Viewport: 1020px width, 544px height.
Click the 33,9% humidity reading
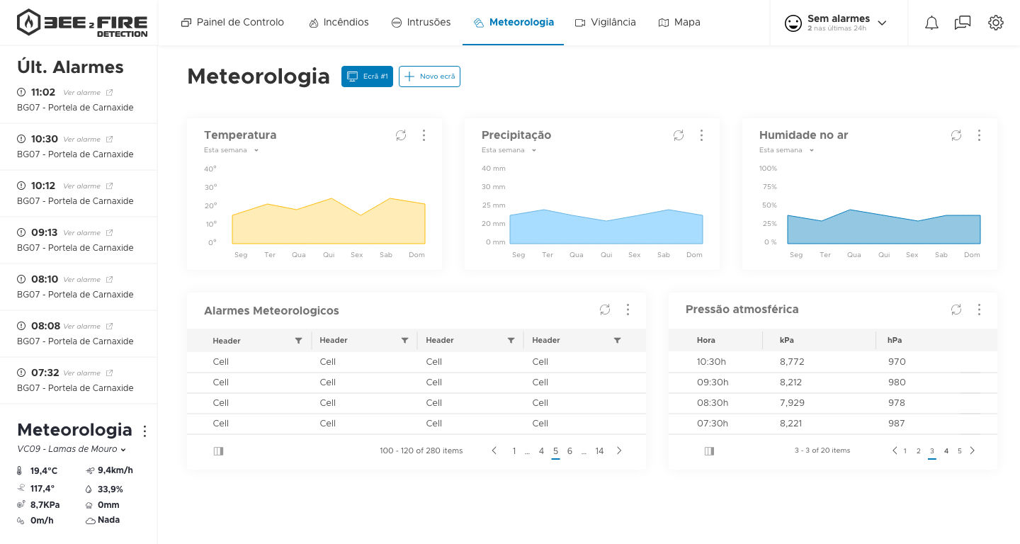point(110,489)
